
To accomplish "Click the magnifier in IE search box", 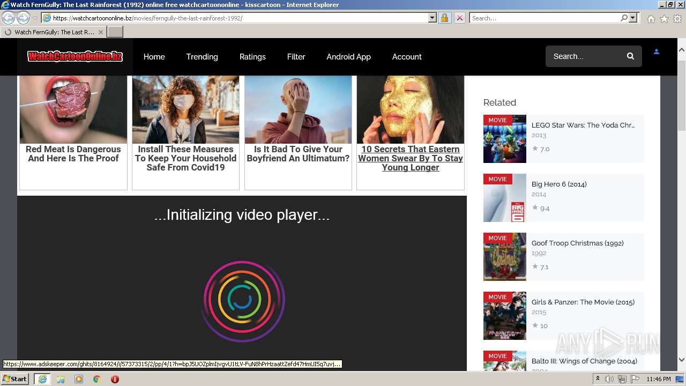I will (x=624, y=18).
